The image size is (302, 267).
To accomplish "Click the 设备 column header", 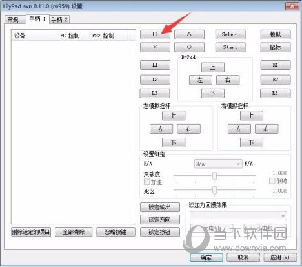I will (34, 36).
